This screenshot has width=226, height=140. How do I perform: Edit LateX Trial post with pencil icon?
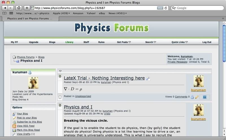point(197,97)
